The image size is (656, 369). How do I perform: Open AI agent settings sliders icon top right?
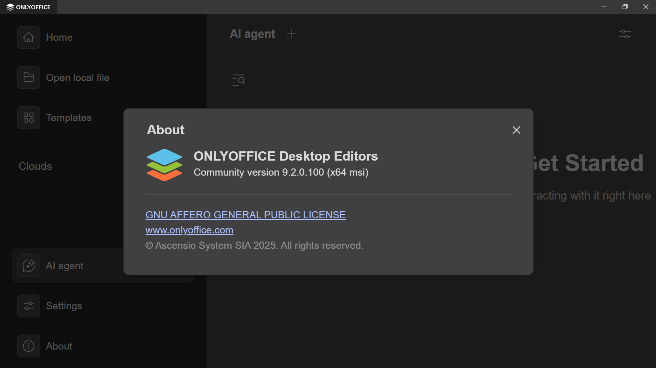coord(625,34)
